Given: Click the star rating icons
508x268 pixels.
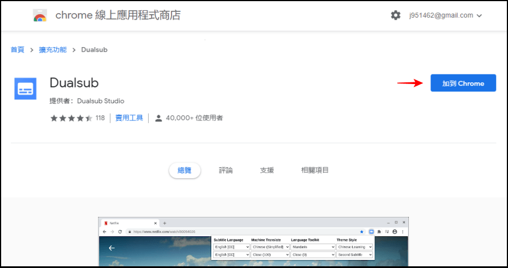Looking at the screenshot, I should click(x=71, y=118).
